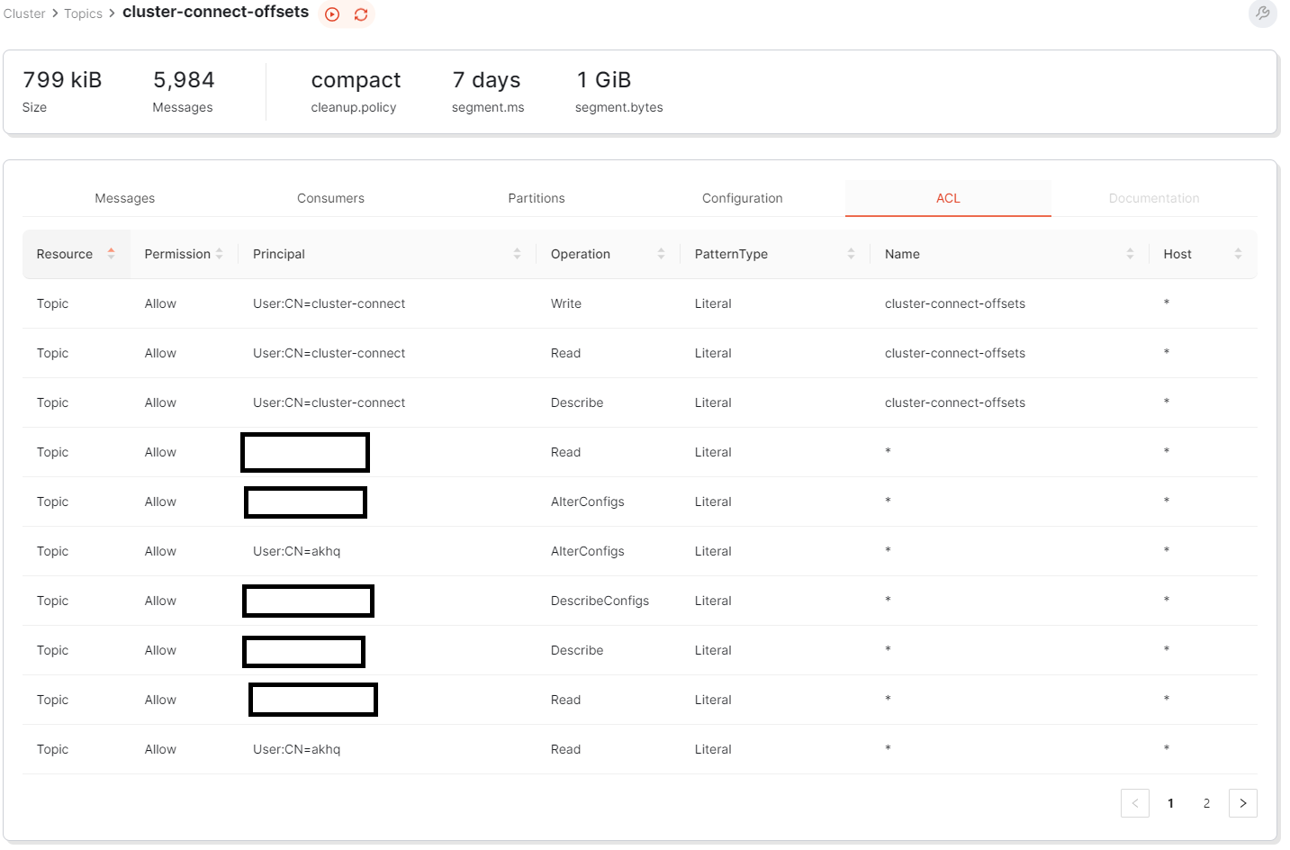Click the Permission column header label
The image size is (1290, 850).
pos(177,254)
